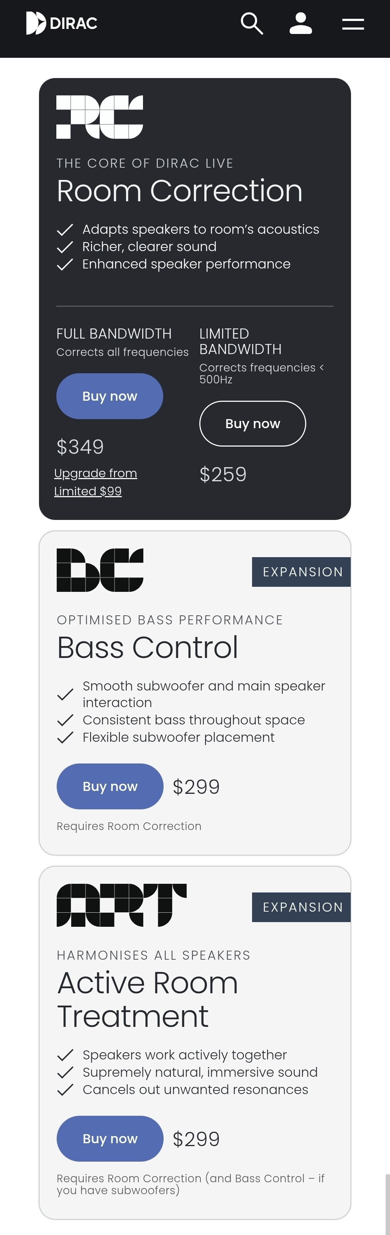Click the RC Room Correction logo
This screenshot has width=390, height=1235.
coord(100,117)
